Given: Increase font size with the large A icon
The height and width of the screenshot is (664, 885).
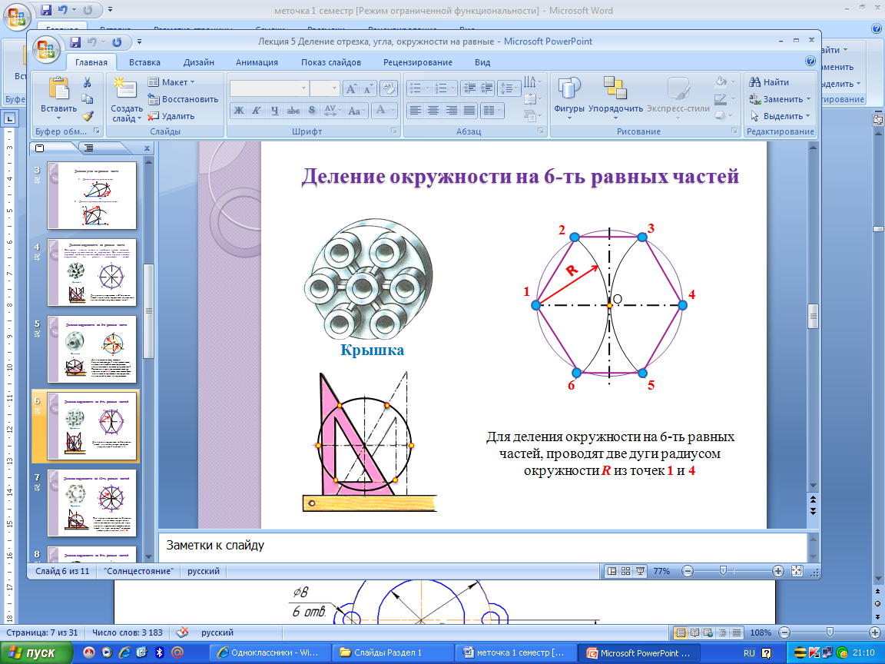Looking at the screenshot, I should (x=351, y=88).
